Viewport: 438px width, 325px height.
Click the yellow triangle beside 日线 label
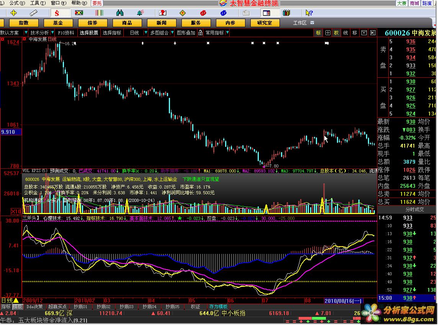[x=16, y=301]
